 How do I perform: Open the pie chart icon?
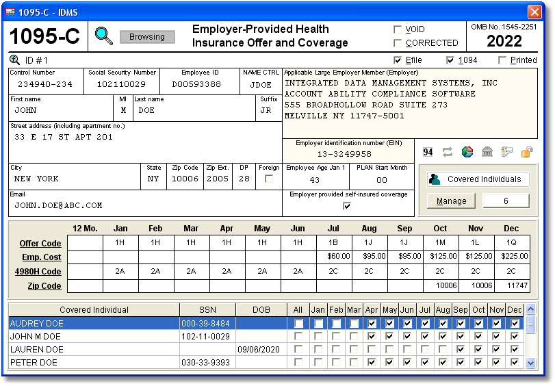point(467,152)
